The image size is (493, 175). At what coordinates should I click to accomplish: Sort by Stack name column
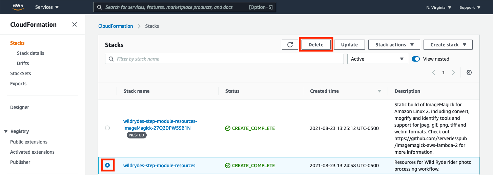tap(137, 91)
